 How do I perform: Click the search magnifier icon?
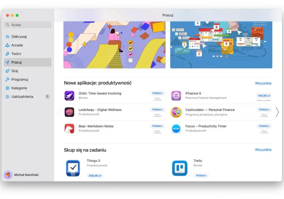coord(7,25)
